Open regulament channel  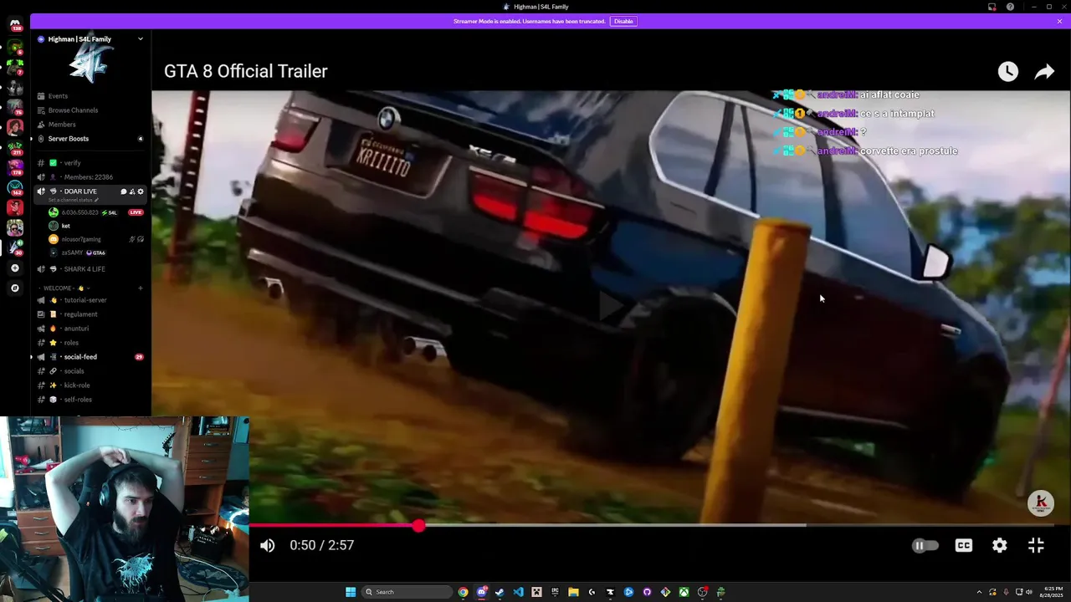coord(91,314)
